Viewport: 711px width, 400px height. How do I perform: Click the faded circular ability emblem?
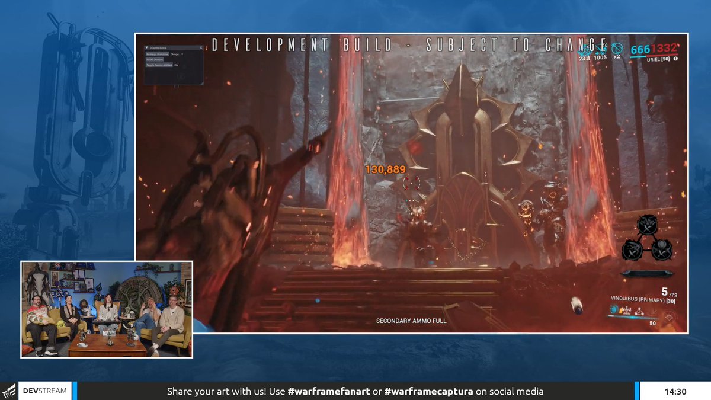point(670,317)
